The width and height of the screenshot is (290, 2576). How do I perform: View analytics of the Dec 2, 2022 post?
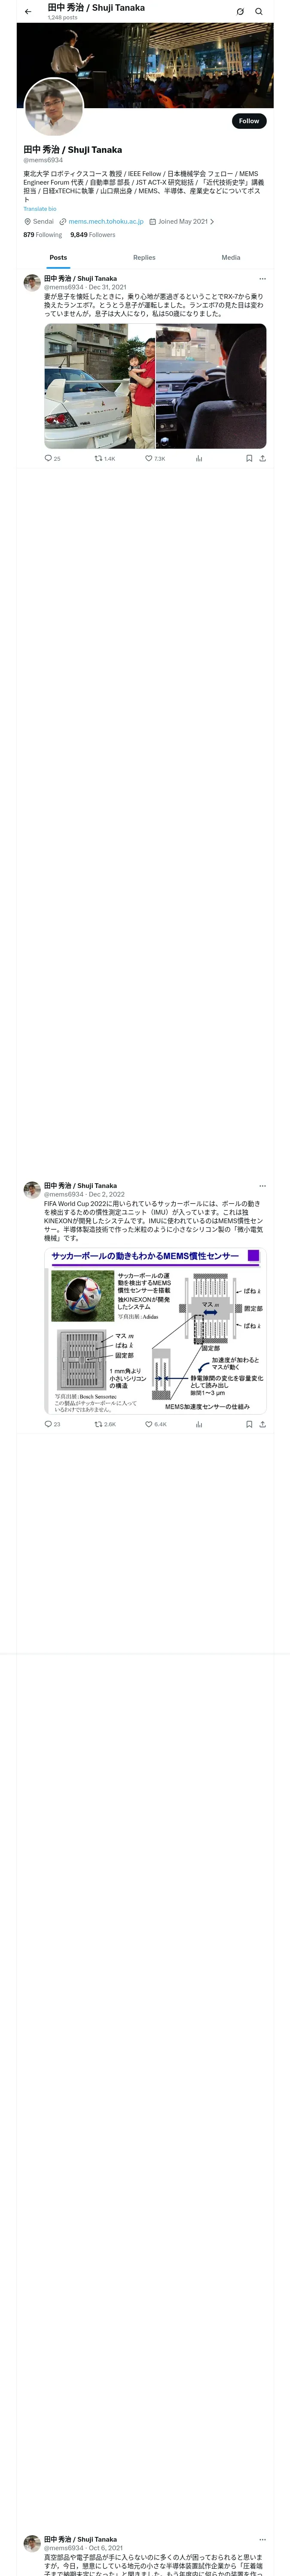[x=199, y=1424]
